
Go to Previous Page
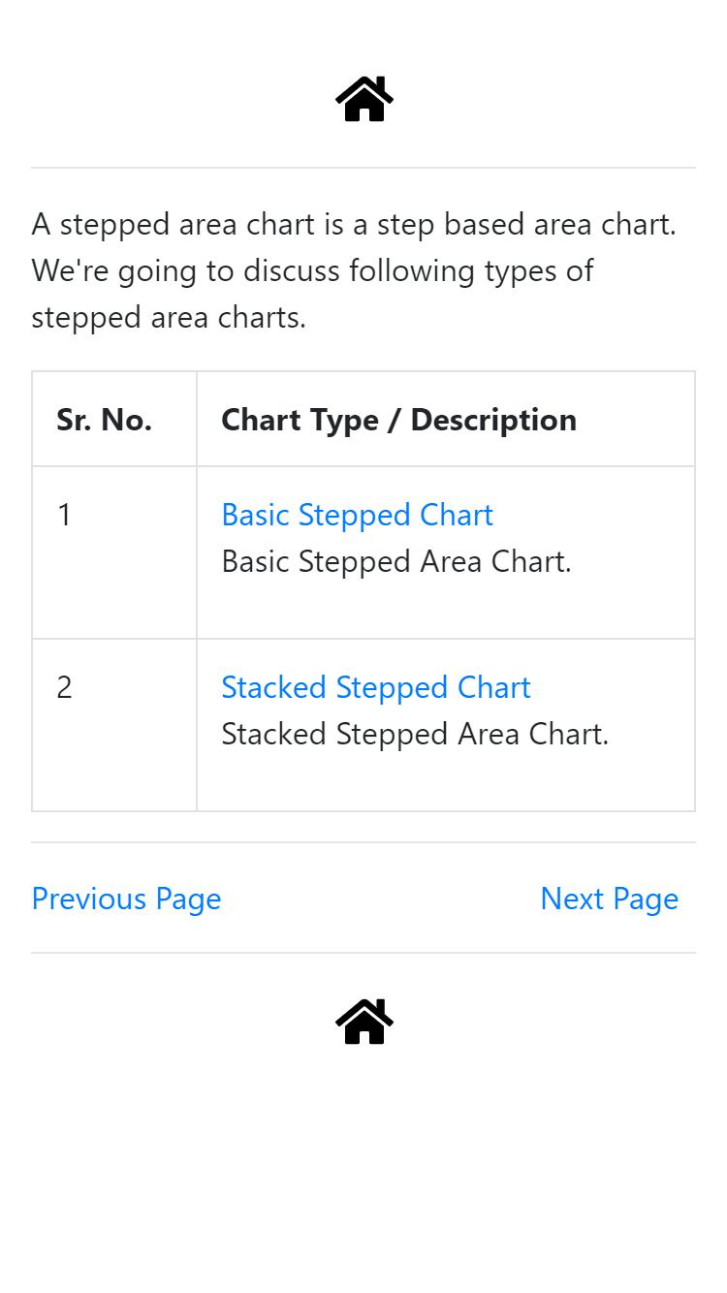(x=126, y=899)
